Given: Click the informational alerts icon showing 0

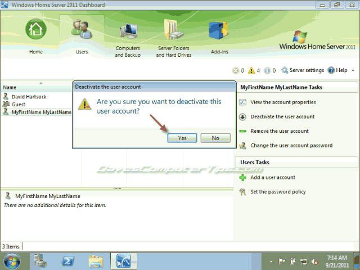Looking at the screenshot, I should 267,70.
